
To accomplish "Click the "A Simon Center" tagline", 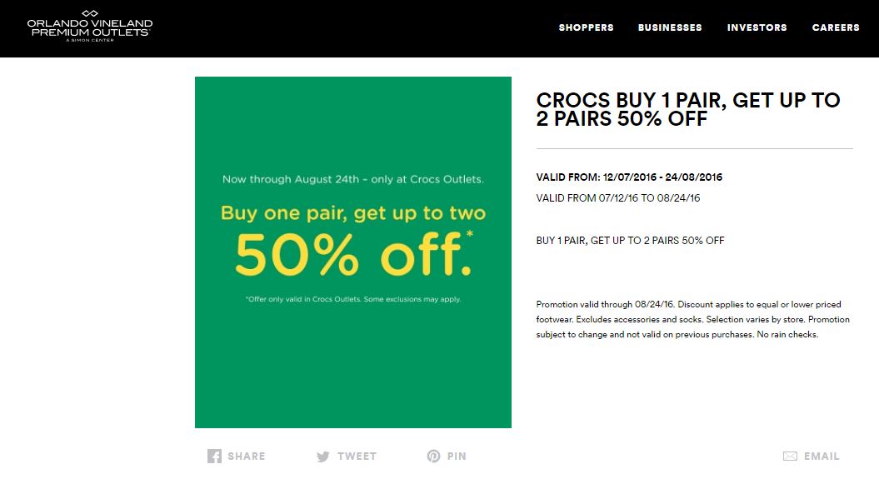I will click(89, 39).
